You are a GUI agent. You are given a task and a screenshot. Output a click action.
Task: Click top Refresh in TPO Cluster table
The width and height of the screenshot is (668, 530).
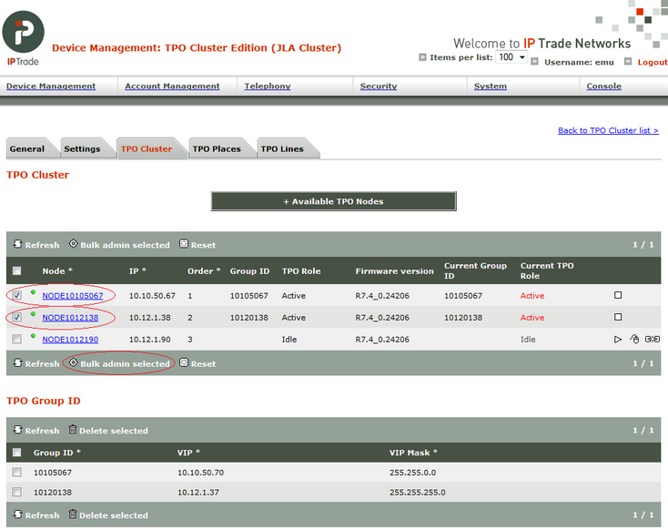pyautogui.click(x=36, y=245)
